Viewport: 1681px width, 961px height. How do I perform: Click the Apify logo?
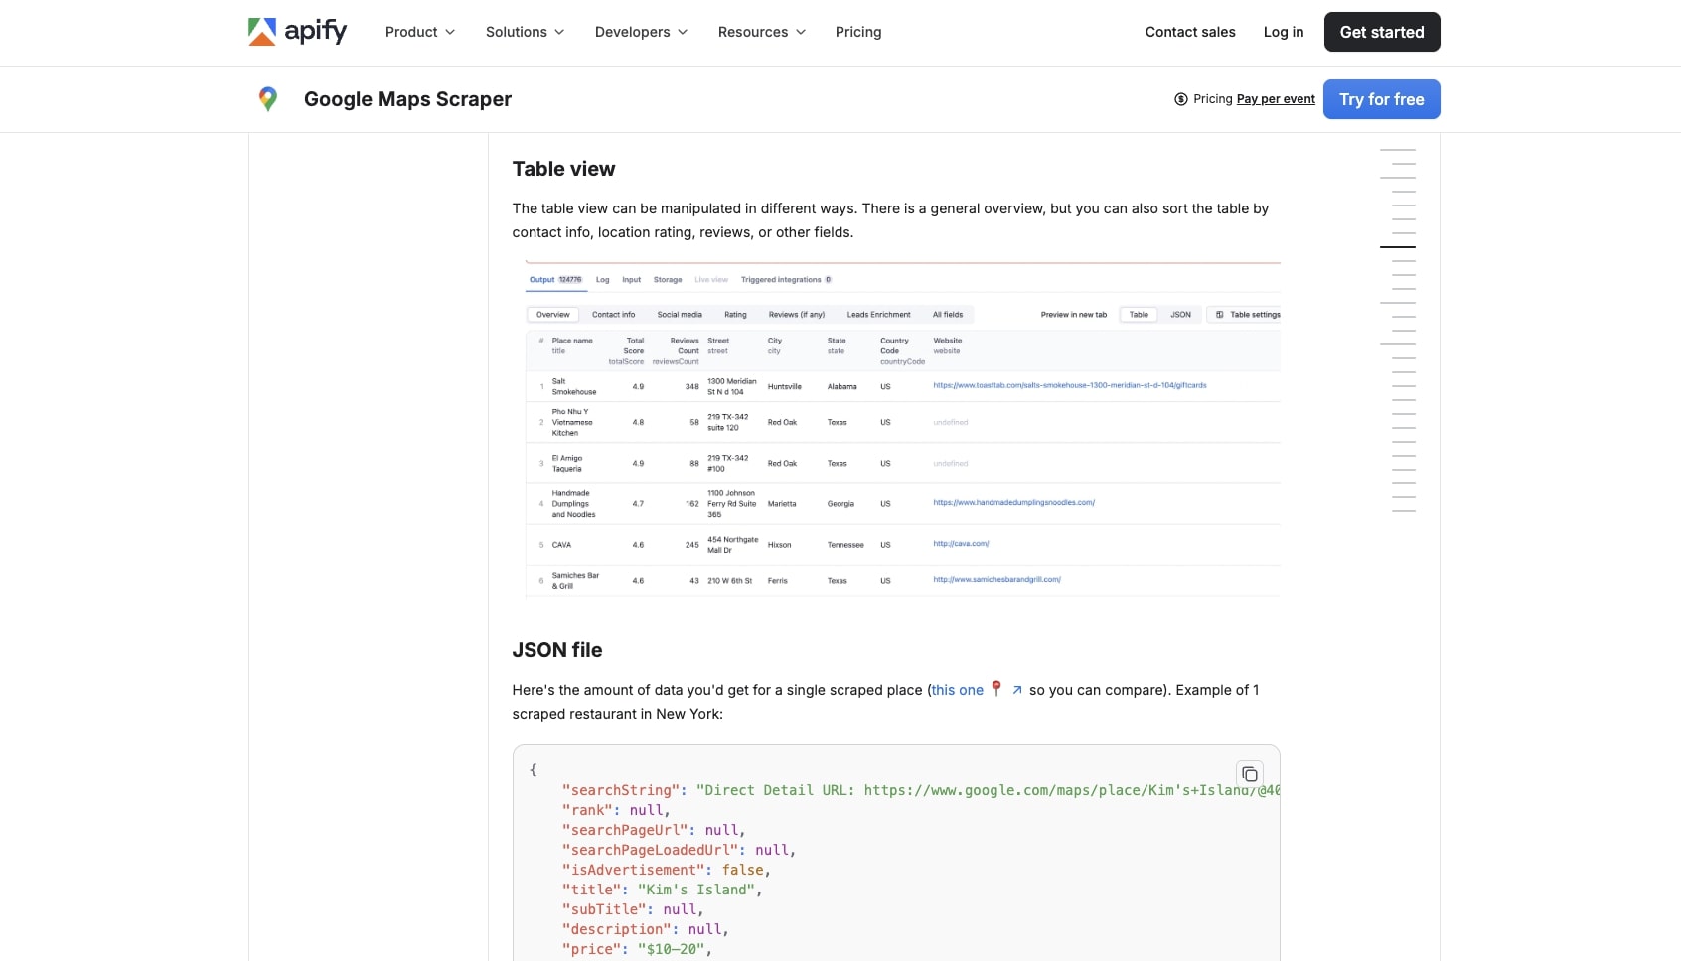point(296,32)
